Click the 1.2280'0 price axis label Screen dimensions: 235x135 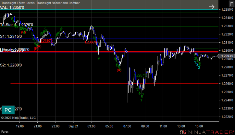[x=227, y=67]
